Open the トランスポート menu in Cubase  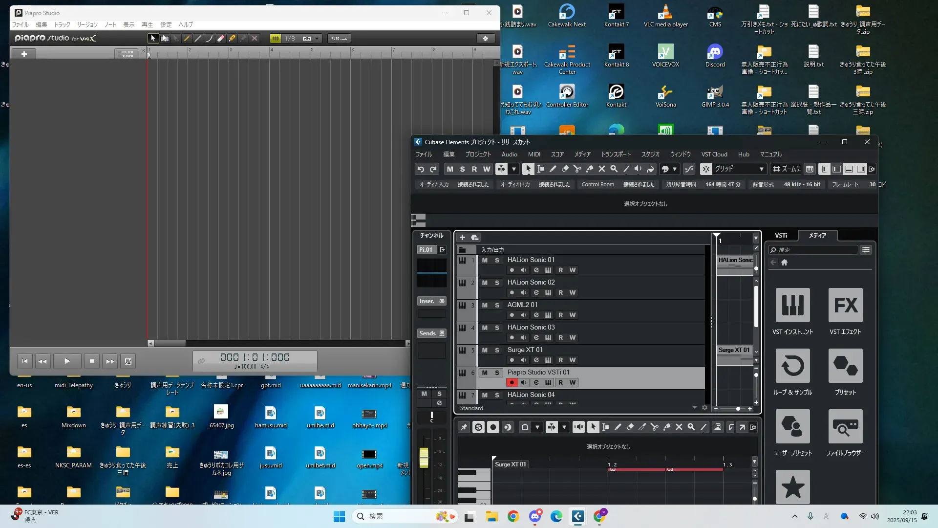tap(616, 154)
